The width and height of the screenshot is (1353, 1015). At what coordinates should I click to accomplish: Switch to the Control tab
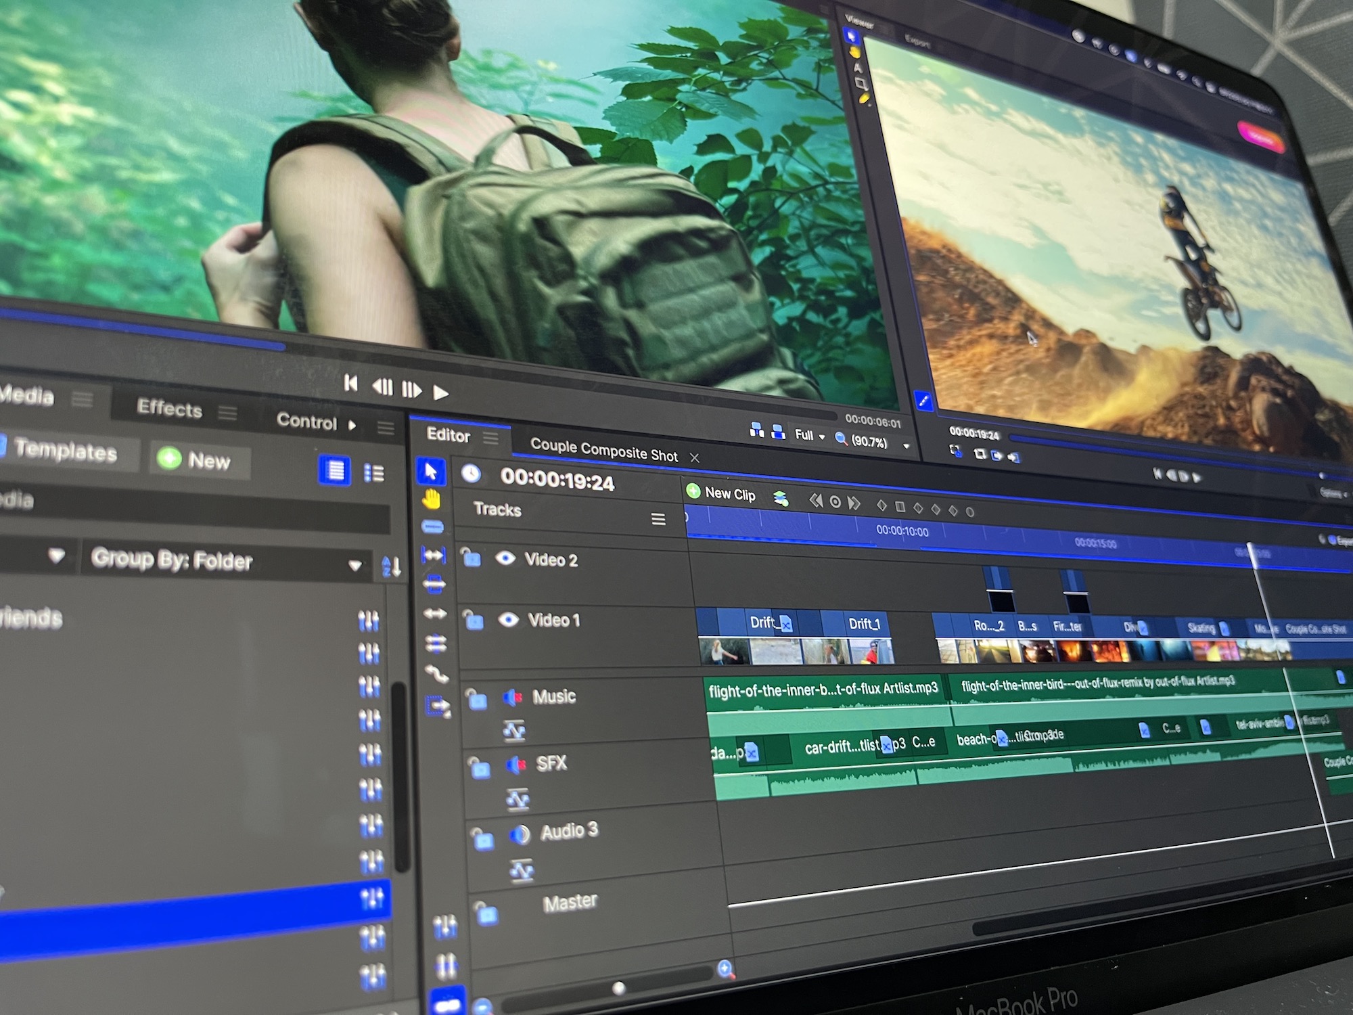(306, 422)
